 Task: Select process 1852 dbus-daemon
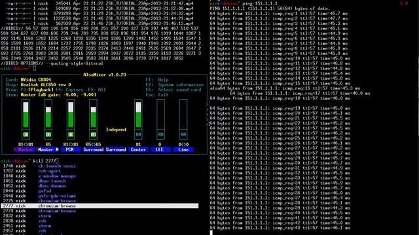(x=35, y=186)
